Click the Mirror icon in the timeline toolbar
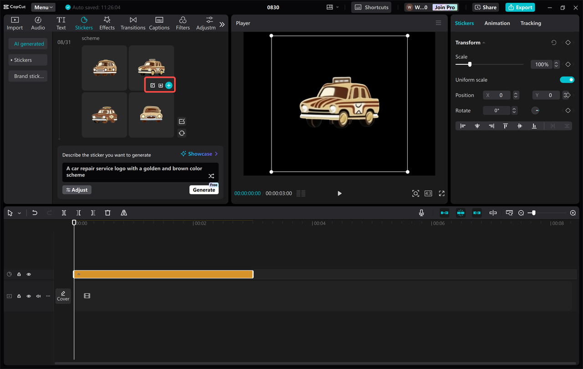 pyautogui.click(x=123, y=212)
